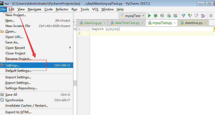Open the Navigate menu
The height and width of the screenshot is (115, 215).
click(x=34, y=9)
